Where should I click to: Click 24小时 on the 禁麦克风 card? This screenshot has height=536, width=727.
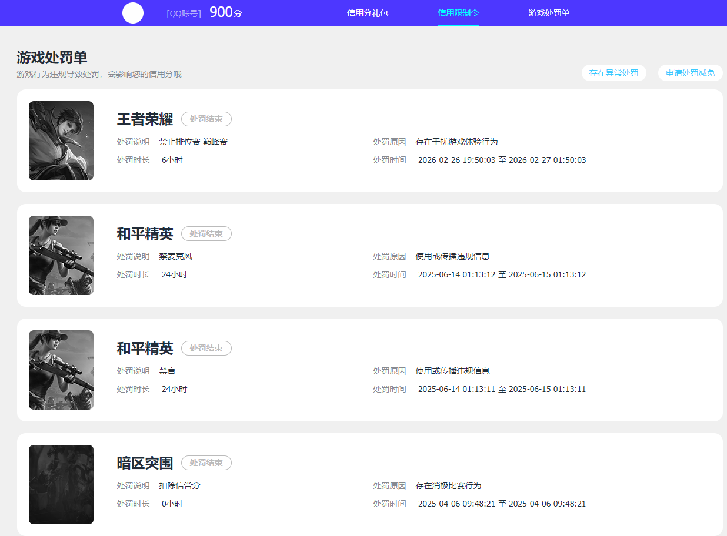pyautogui.click(x=175, y=274)
